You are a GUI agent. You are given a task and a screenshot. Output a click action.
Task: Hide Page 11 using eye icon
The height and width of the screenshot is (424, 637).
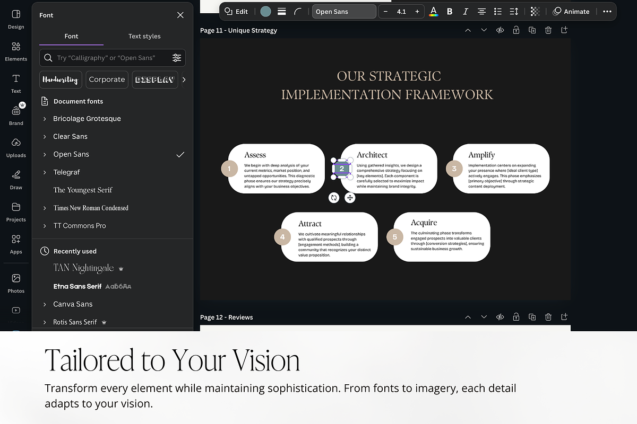[x=500, y=30]
